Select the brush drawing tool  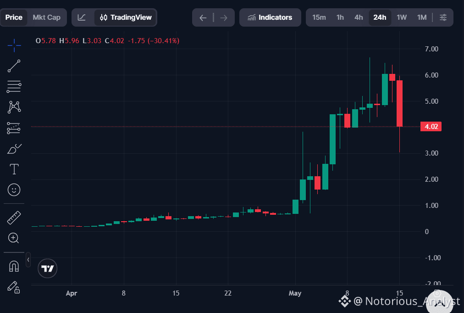tap(14, 149)
